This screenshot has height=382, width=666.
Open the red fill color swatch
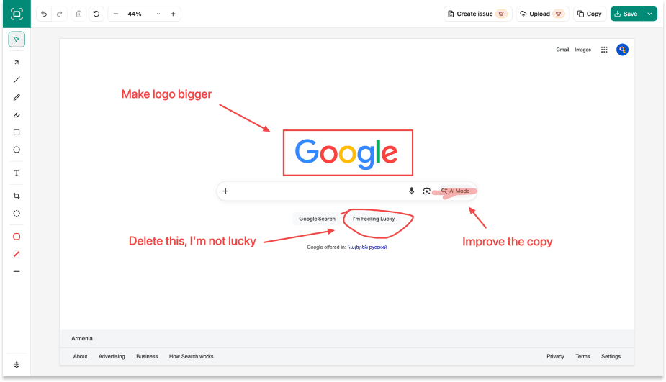point(17,254)
